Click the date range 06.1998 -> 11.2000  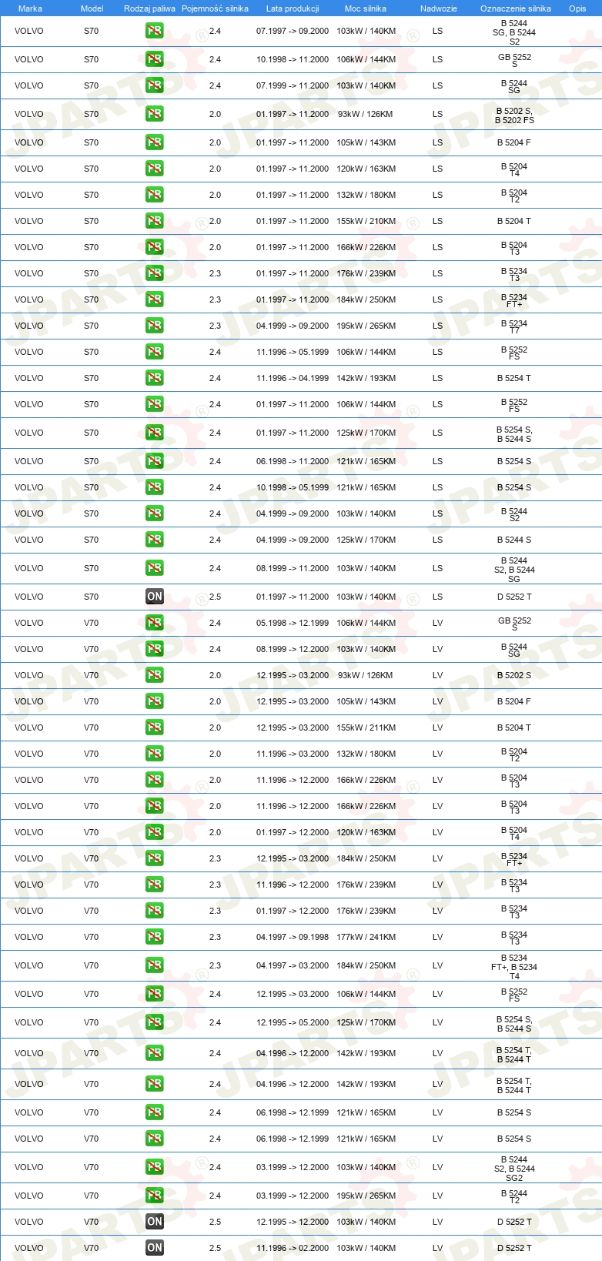pyautogui.click(x=293, y=461)
